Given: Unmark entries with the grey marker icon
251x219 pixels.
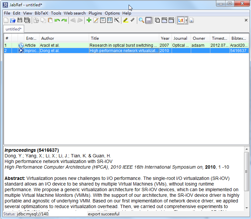Looking at the screenshot, I should coord(133,20).
